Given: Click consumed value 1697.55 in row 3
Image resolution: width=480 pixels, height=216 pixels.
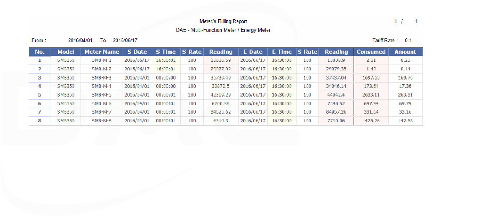Looking at the screenshot, I should 371,78.
